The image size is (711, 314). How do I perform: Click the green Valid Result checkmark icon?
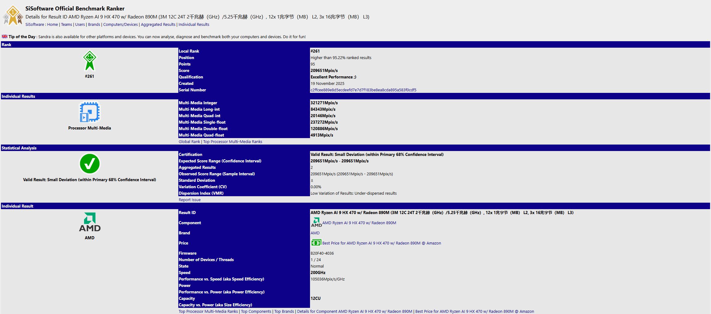pos(90,164)
